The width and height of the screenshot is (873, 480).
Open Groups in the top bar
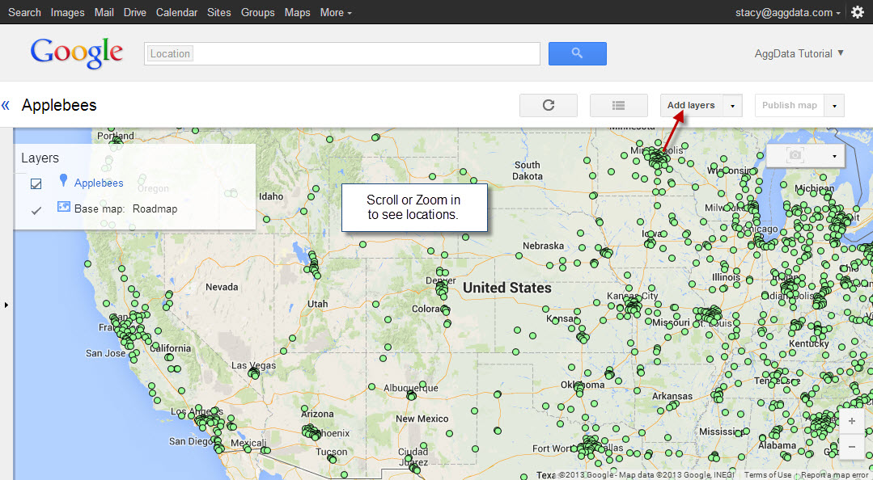pyautogui.click(x=258, y=12)
